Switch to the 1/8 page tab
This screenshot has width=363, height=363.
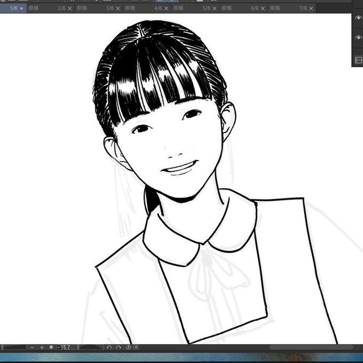click(x=13, y=9)
